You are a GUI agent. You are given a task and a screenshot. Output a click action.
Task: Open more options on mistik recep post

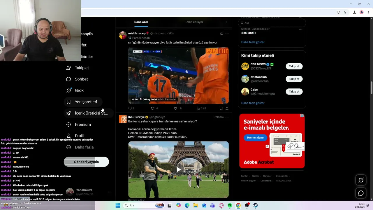coord(227,33)
